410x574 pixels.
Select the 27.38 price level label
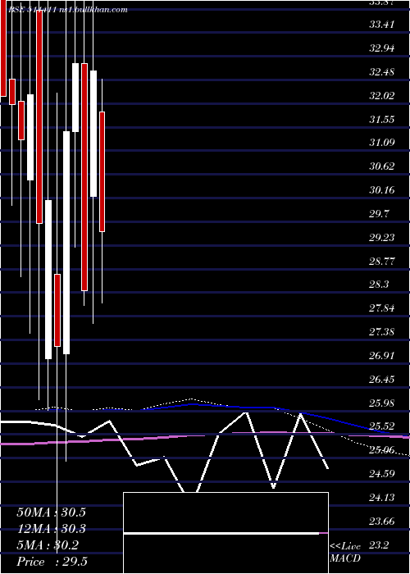tap(382, 332)
